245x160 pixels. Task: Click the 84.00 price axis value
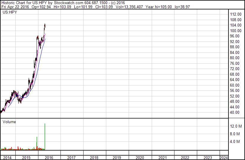pyautogui.click(x=235, y=52)
